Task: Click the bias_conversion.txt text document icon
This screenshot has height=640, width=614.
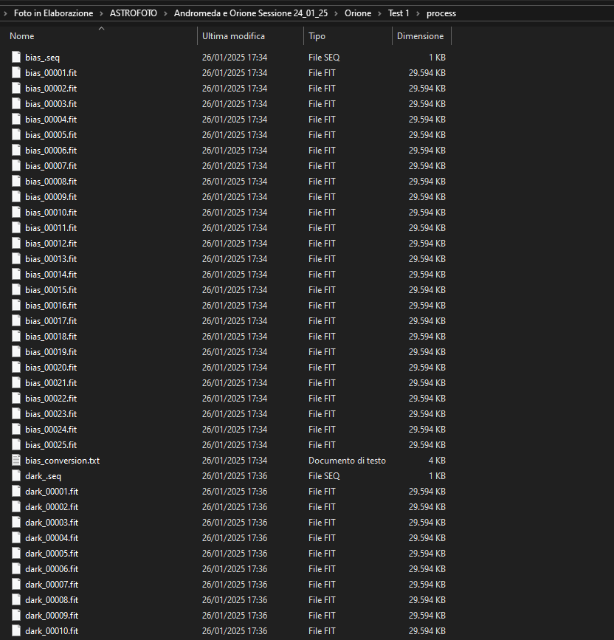Action: (x=16, y=460)
